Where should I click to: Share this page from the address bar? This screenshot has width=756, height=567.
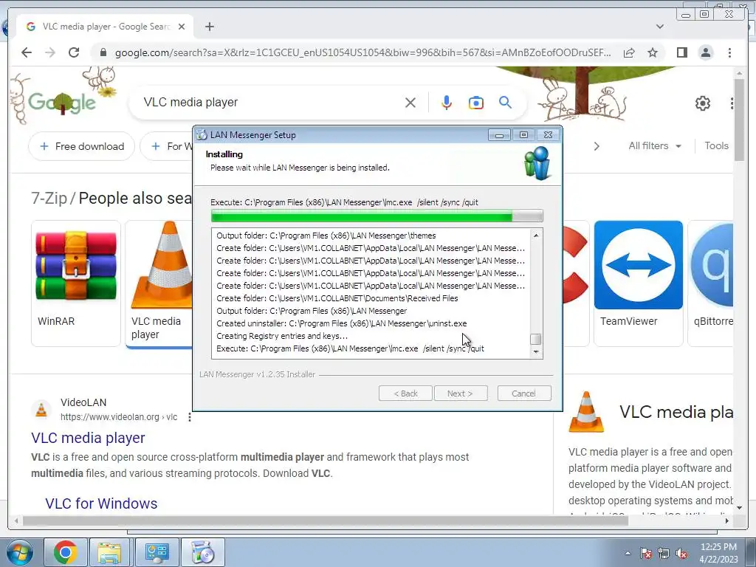[x=629, y=52]
